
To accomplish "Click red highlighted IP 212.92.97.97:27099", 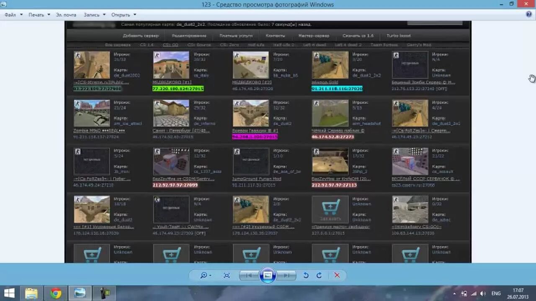I will pos(175,185).
